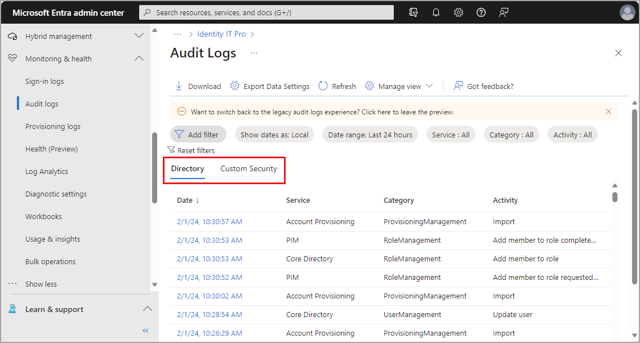The image size is (640, 343).
Task: Collapse the sidebar with the double chevron
Action: coord(145,331)
